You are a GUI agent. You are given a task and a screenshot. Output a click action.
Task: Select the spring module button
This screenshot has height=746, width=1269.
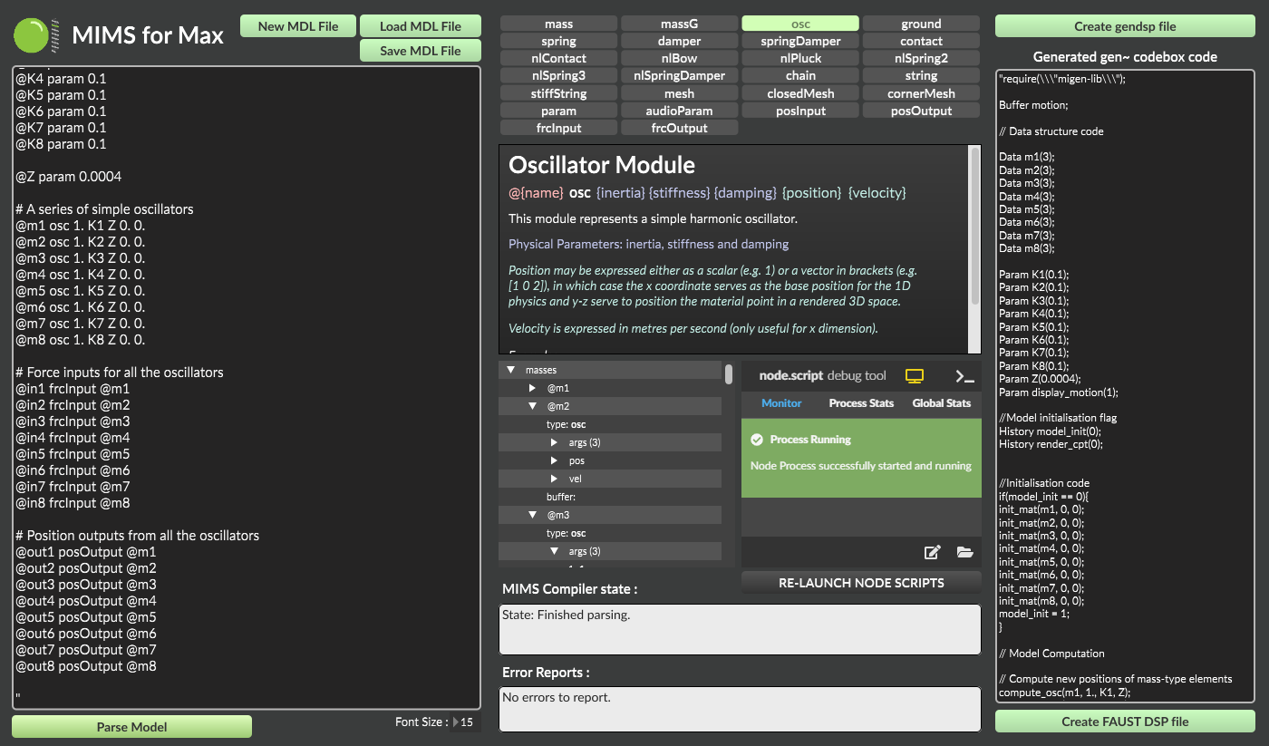pyautogui.click(x=558, y=41)
